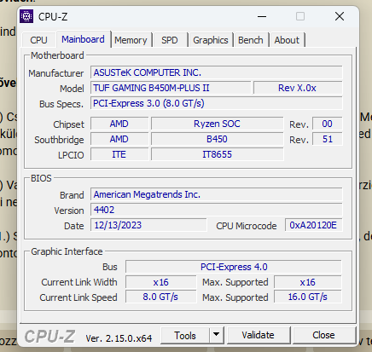Expand the Tools dropdown arrow
The width and height of the screenshot is (372, 352).
click(217, 336)
